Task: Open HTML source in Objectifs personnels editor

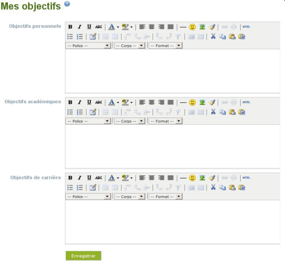Action: 246,27
